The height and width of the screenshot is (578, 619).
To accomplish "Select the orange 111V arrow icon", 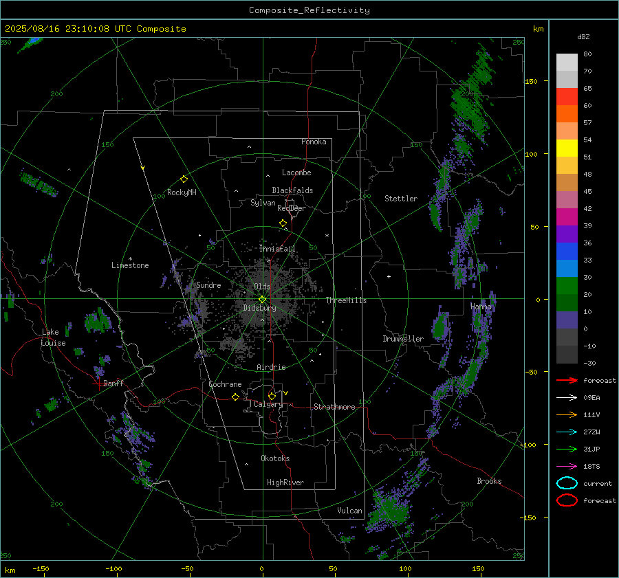I will 567,414.
